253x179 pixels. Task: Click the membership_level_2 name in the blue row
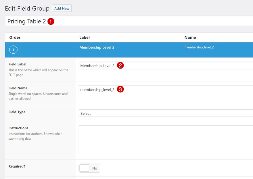coord(199,47)
